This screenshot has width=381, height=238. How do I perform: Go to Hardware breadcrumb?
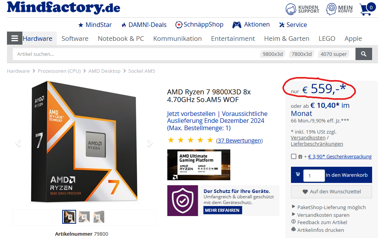click(18, 71)
